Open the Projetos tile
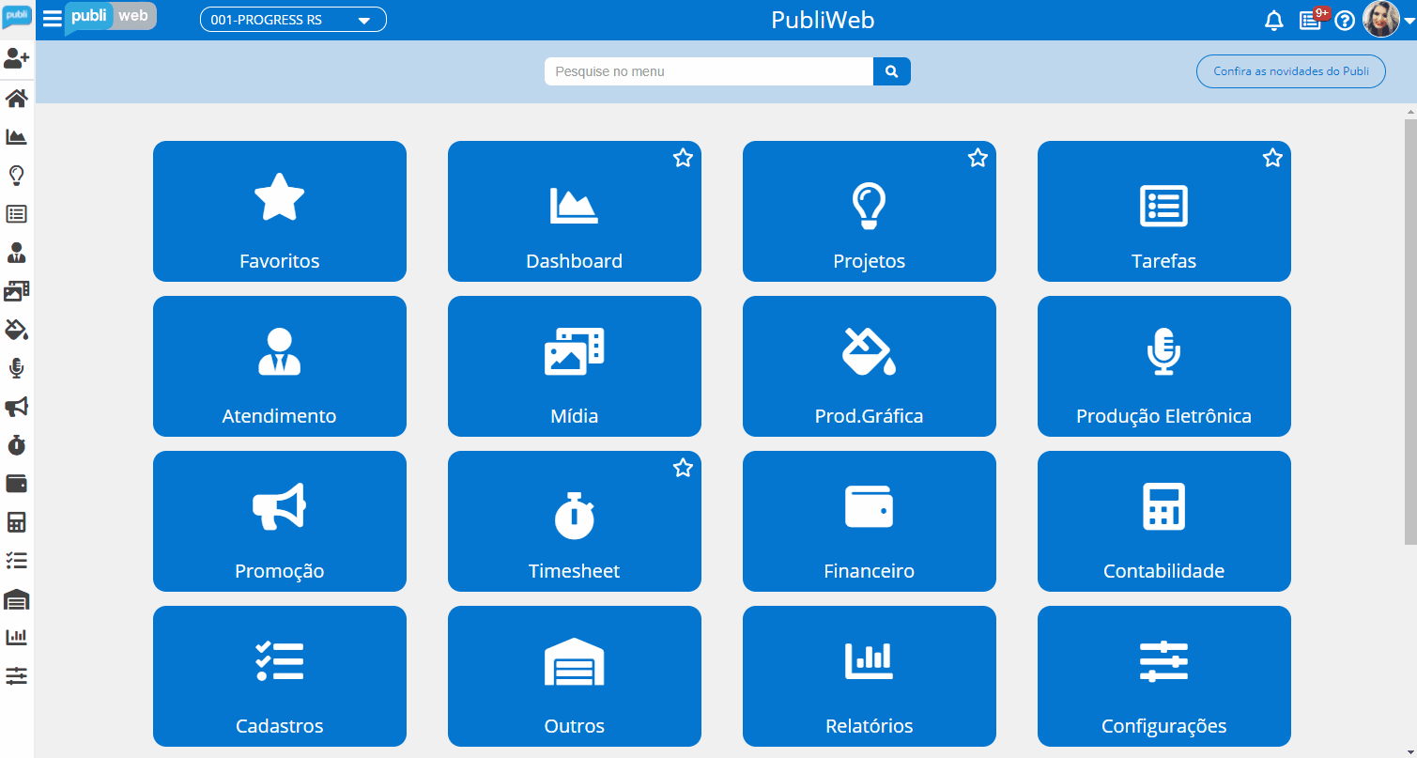 (x=870, y=211)
